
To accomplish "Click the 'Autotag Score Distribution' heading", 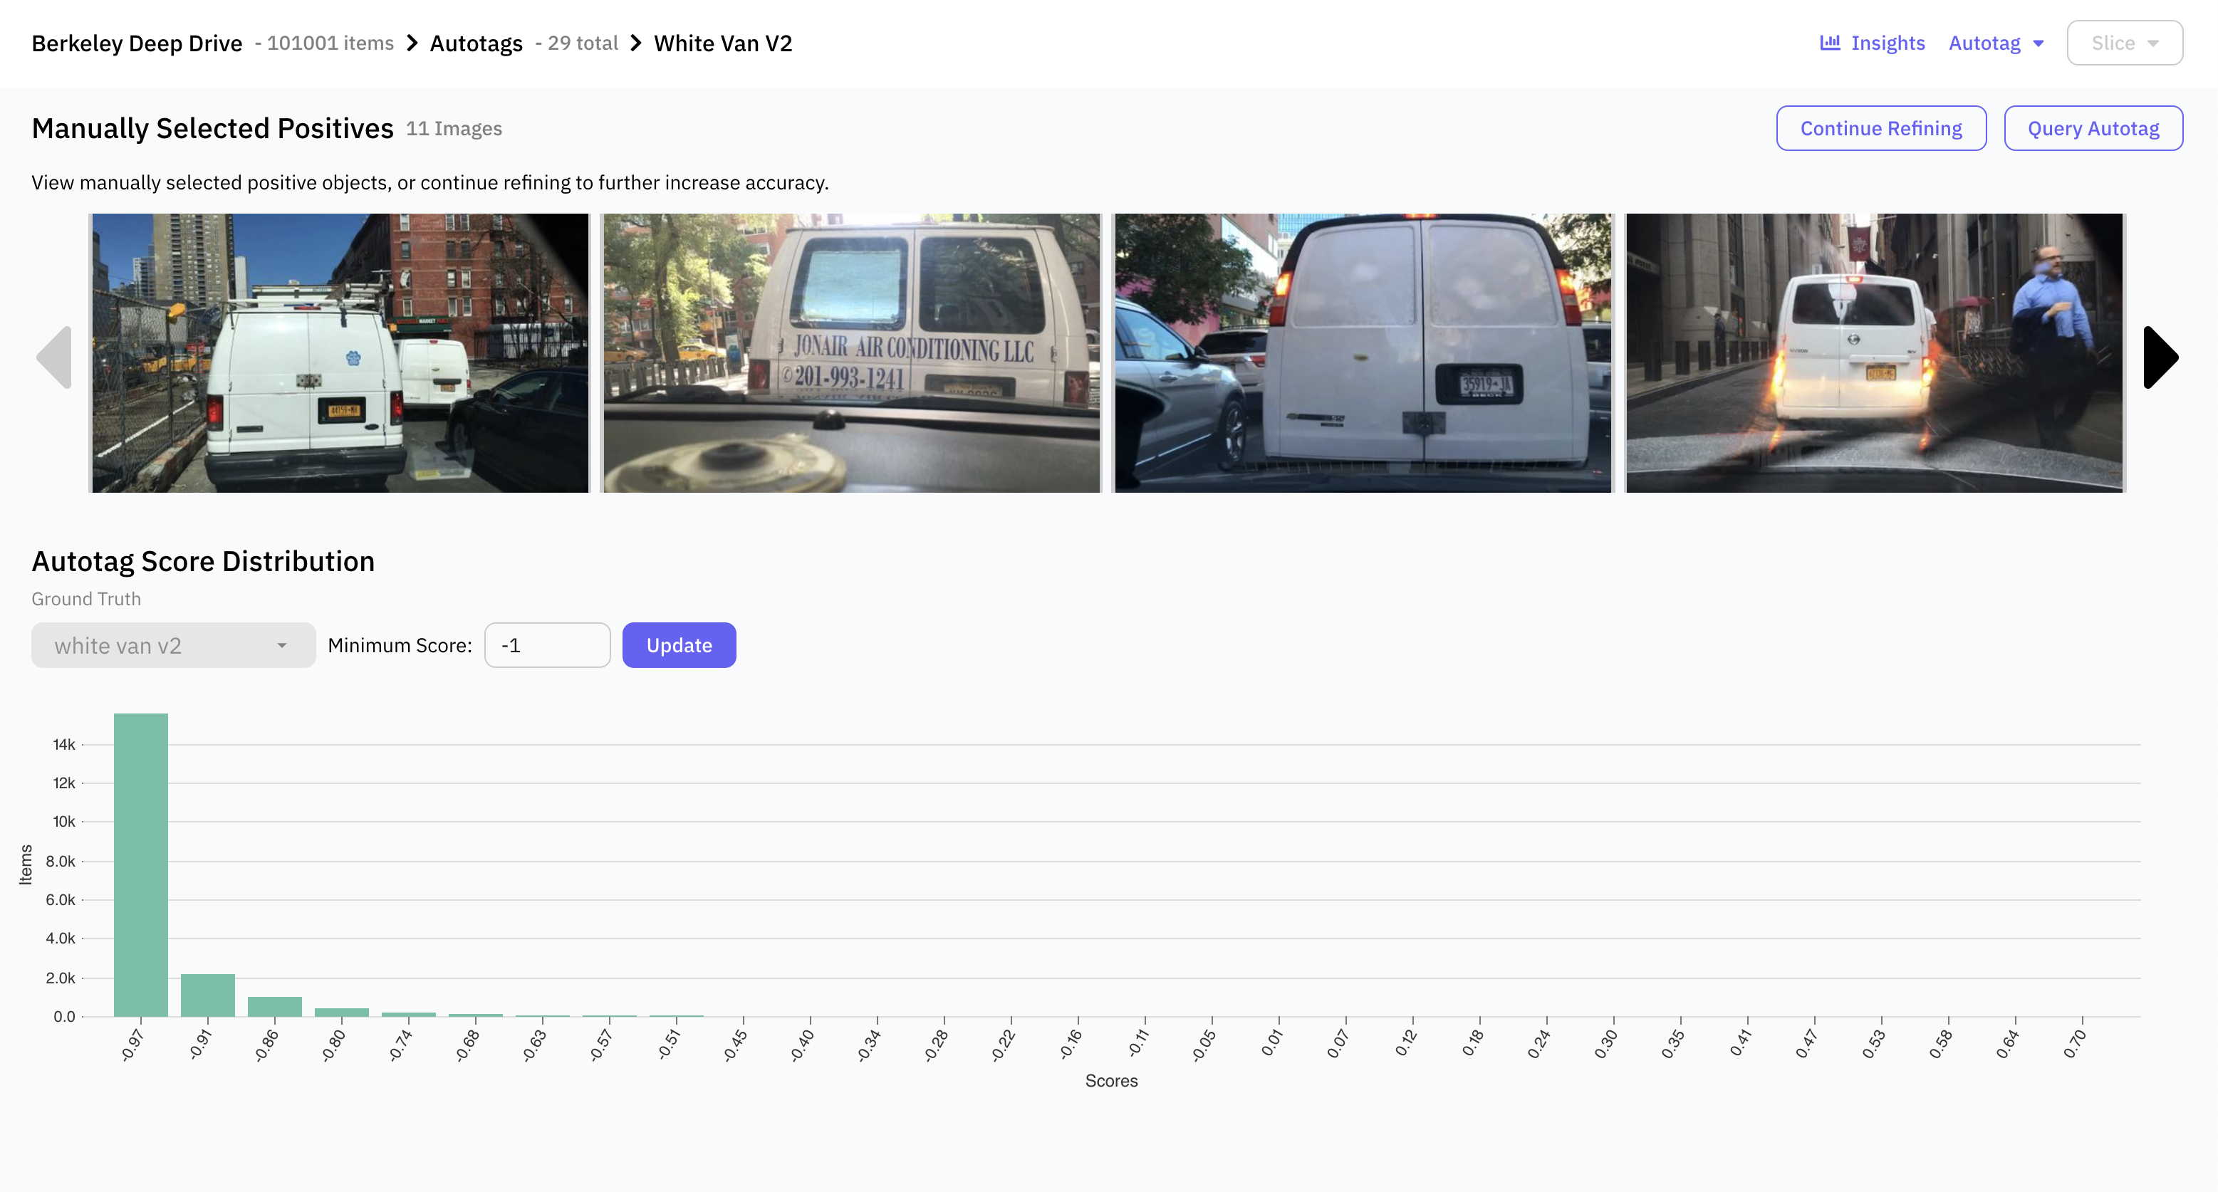I will 203,561.
